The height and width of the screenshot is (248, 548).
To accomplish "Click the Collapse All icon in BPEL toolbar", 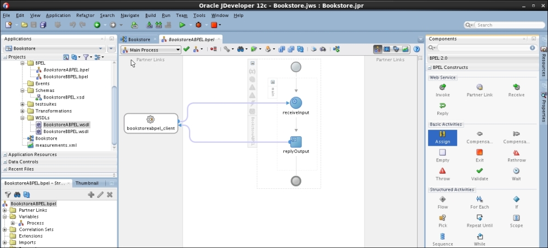I will pos(291,49).
